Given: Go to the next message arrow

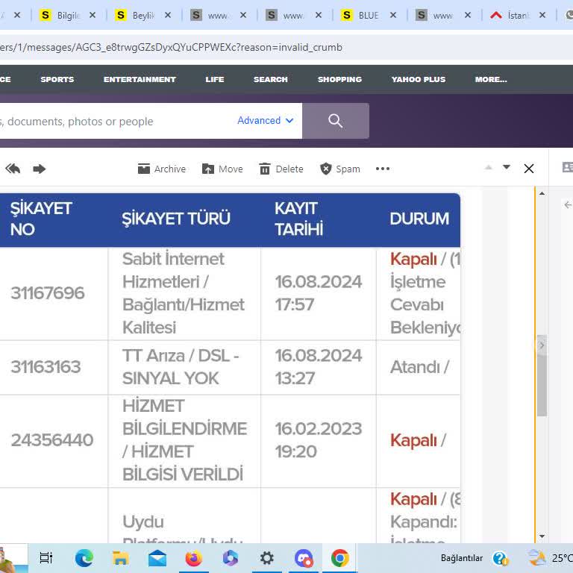Looking at the screenshot, I should click(506, 167).
